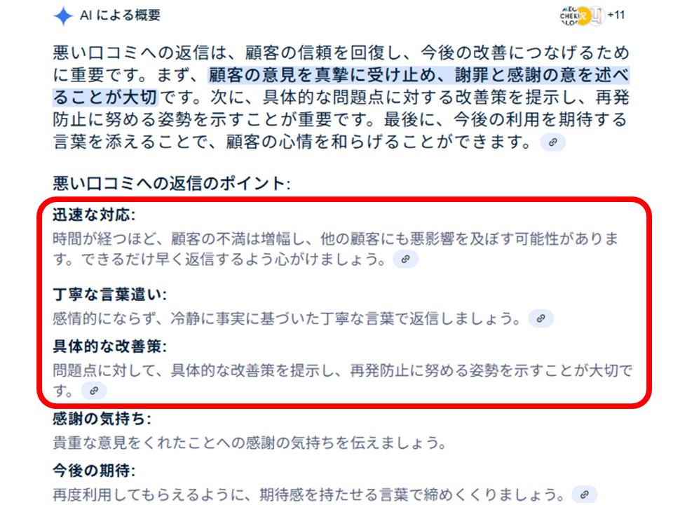Select the 迅速な対応 heading
The height and width of the screenshot is (505, 673).
(x=93, y=215)
